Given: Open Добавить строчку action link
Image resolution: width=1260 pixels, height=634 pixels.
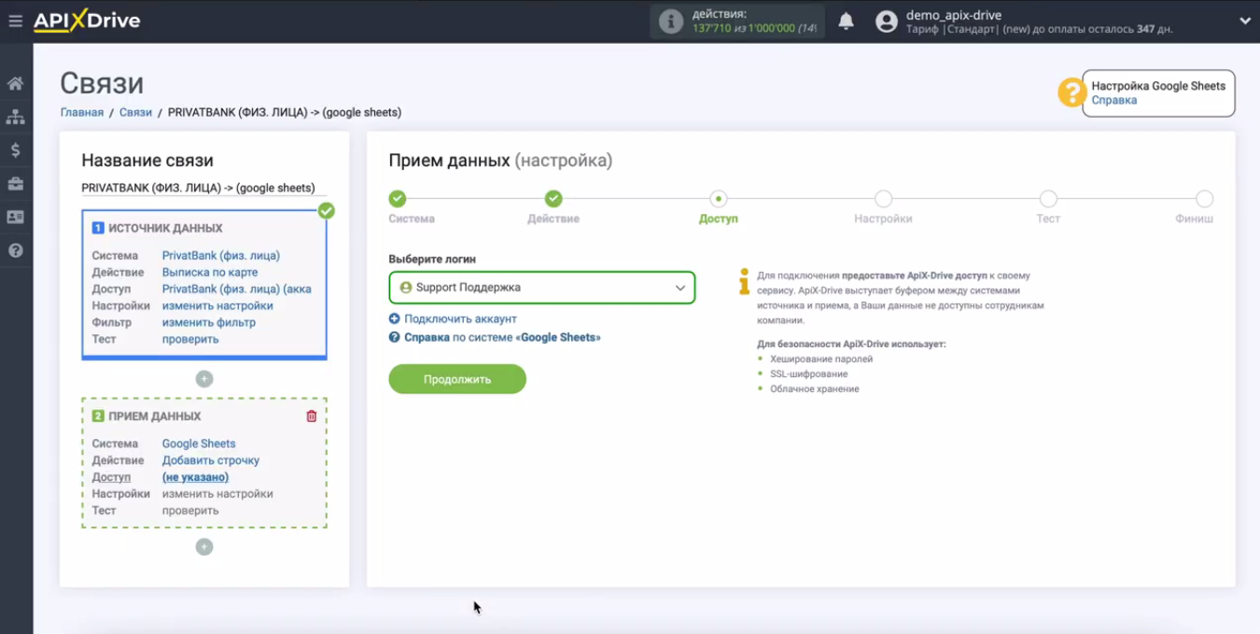Looking at the screenshot, I should [211, 461].
